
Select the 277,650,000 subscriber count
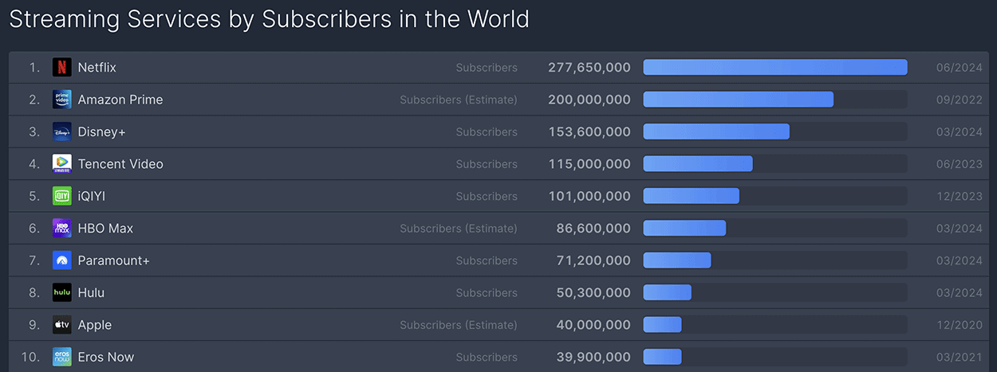(589, 68)
